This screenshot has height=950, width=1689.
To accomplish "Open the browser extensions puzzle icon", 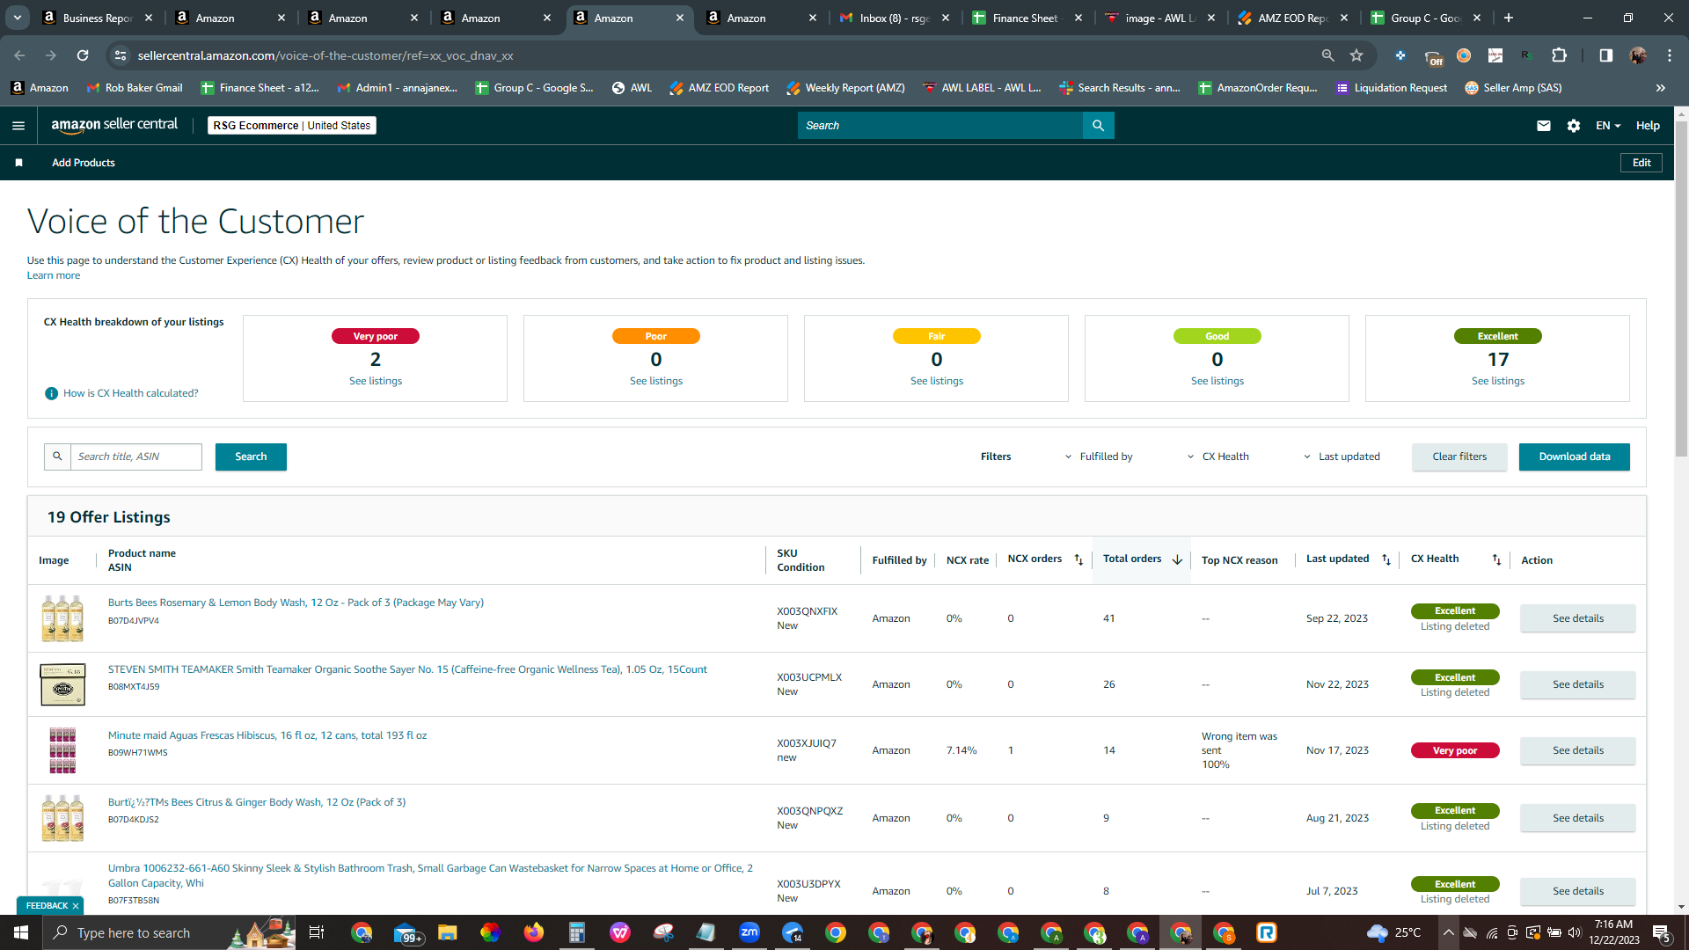I will [x=1559, y=55].
